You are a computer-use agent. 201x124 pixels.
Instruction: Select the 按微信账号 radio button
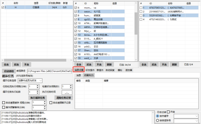pyautogui.click(x=158, y=120)
